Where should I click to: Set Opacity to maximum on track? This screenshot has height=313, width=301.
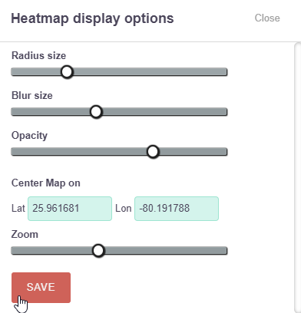click(x=226, y=152)
